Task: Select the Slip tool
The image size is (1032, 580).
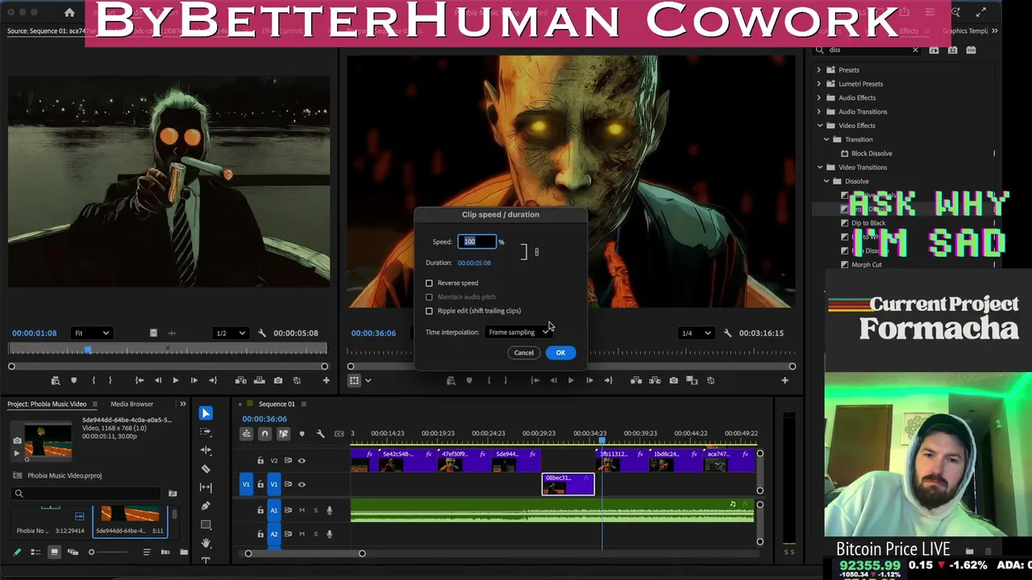Action: (x=206, y=487)
